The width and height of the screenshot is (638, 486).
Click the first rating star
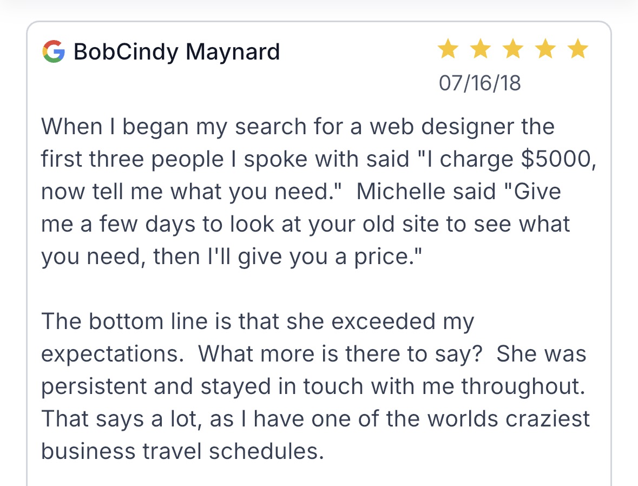[448, 50]
